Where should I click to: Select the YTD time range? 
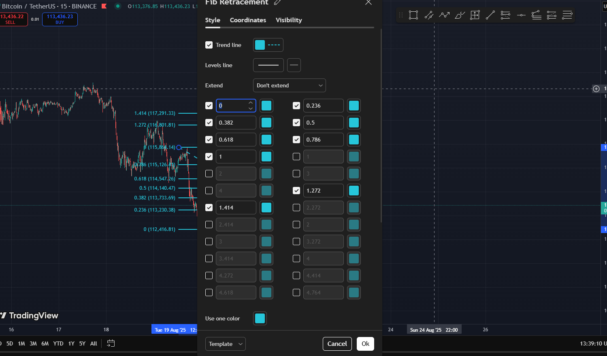click(58, 343)
